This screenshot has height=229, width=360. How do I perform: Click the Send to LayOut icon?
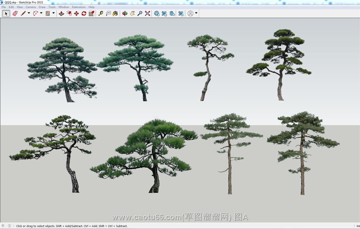(172, 13)
